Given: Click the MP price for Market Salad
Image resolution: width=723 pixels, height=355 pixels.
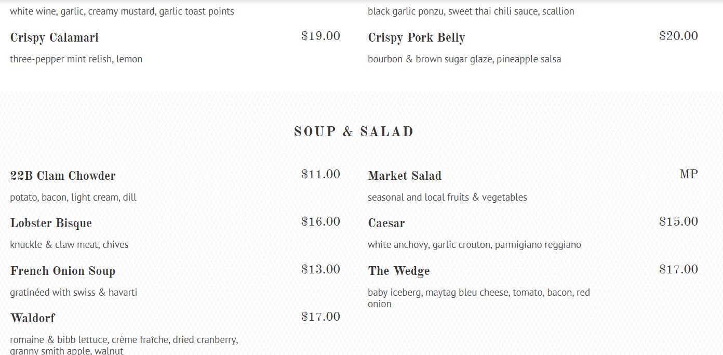Looking at the screenshot, I should click(x=689, y=174).
